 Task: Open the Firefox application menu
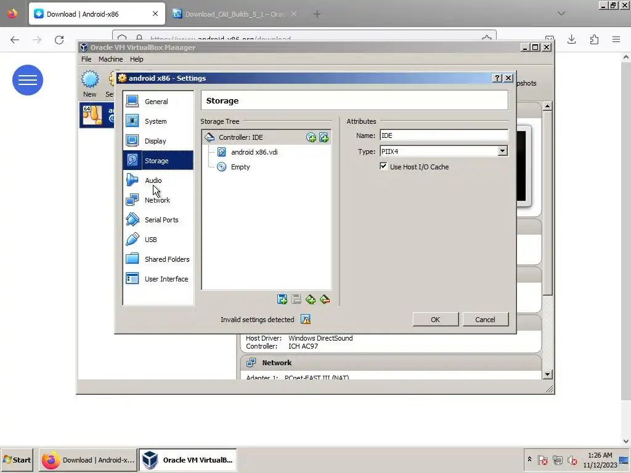pos(616,39)
